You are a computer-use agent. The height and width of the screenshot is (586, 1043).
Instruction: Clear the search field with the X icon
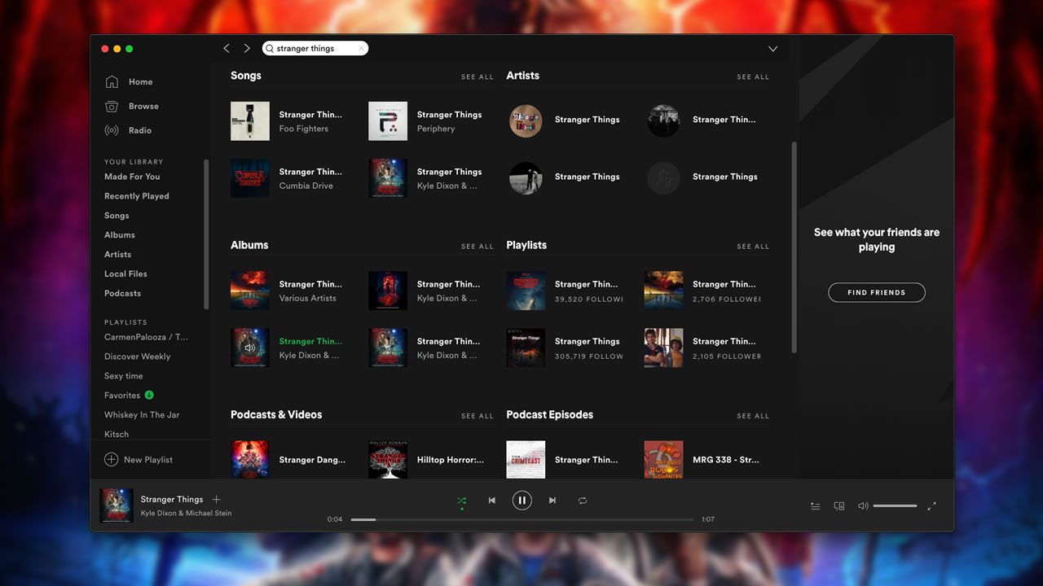click(361, 49)
